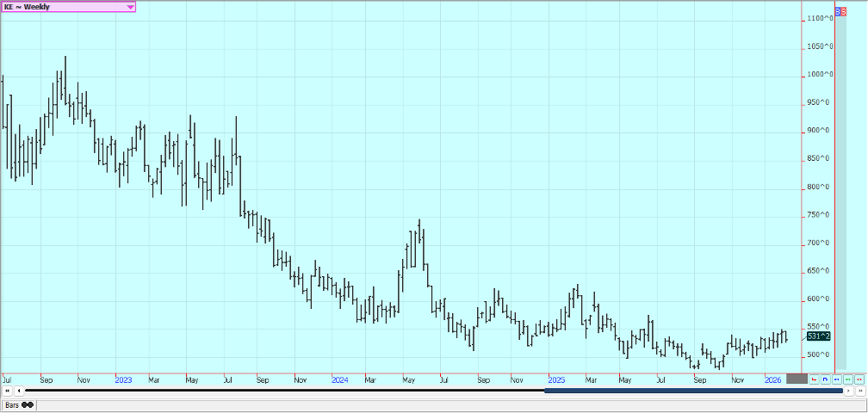
Task: Click the 2023 year label on time axis
Action: [123, 379]
